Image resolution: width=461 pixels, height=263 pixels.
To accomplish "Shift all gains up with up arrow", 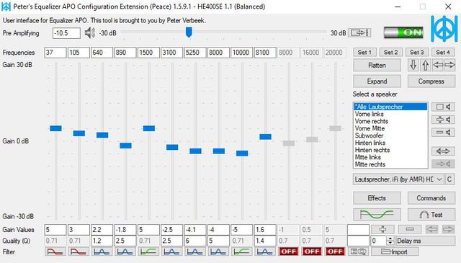I will (425, 65).
